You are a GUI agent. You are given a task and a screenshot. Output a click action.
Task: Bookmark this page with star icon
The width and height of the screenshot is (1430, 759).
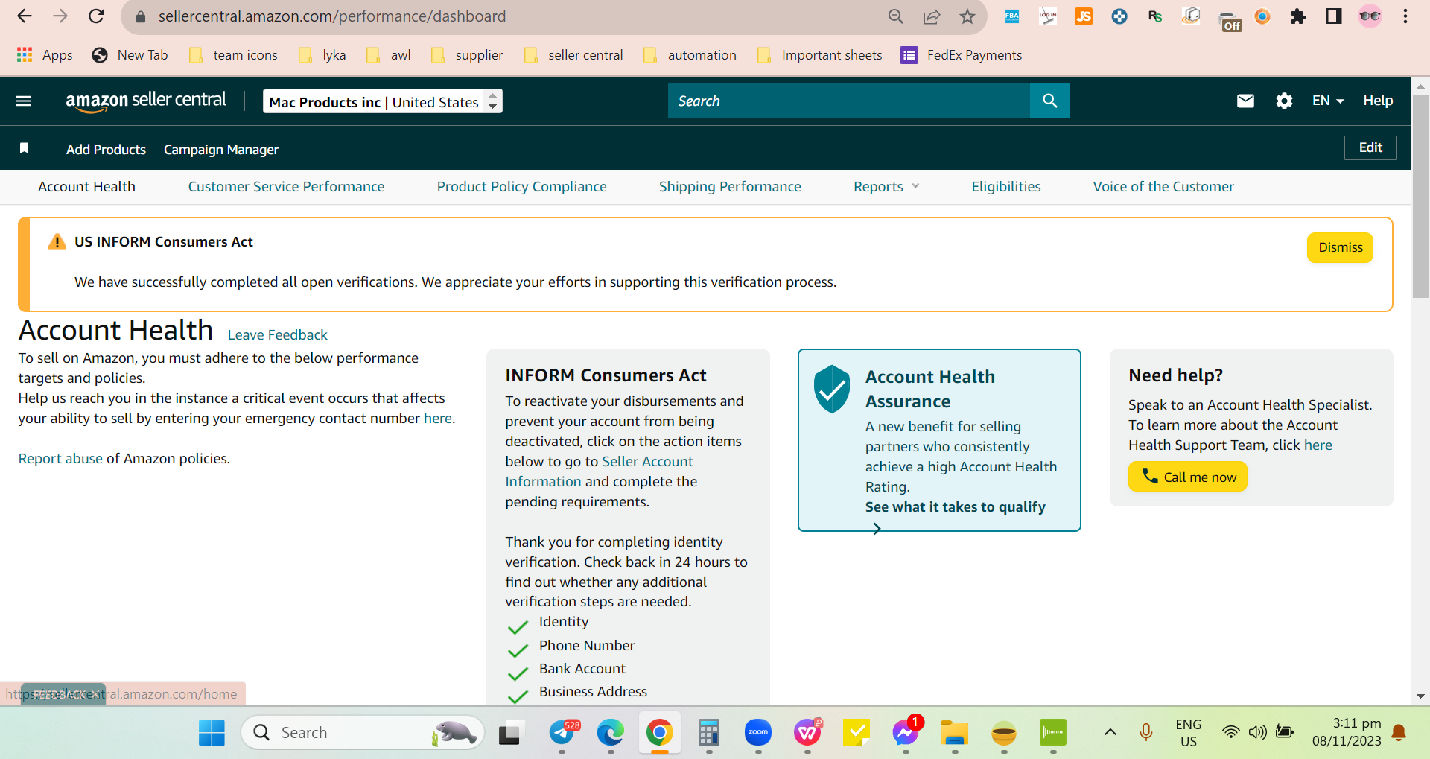[967, 16]
